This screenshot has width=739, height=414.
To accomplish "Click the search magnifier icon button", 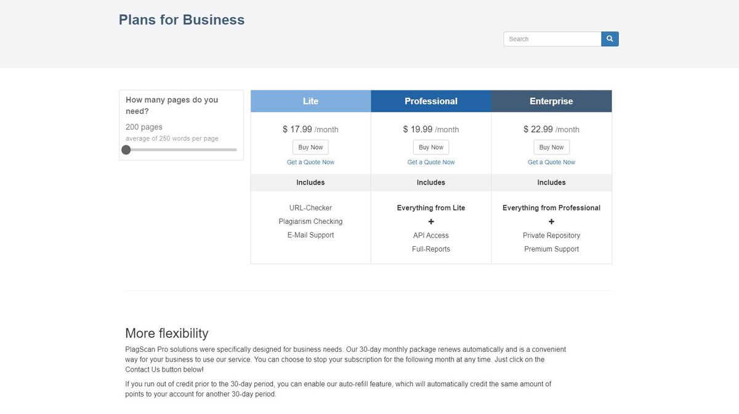I will click(610, 39).
